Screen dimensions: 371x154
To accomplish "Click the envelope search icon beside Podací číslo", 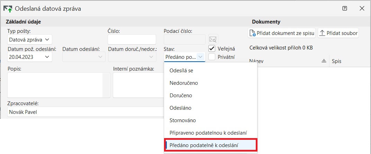I will click(213, 39).
